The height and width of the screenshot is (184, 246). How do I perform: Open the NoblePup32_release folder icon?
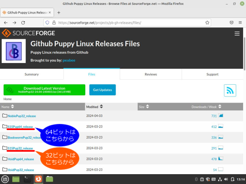[x=5, y=116]
